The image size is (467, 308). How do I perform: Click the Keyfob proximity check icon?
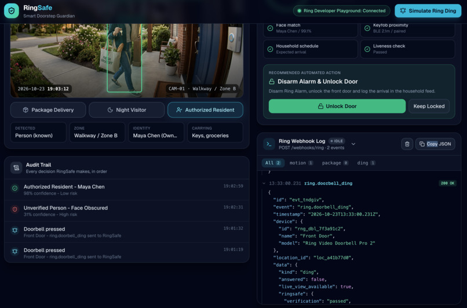point(367,28)
